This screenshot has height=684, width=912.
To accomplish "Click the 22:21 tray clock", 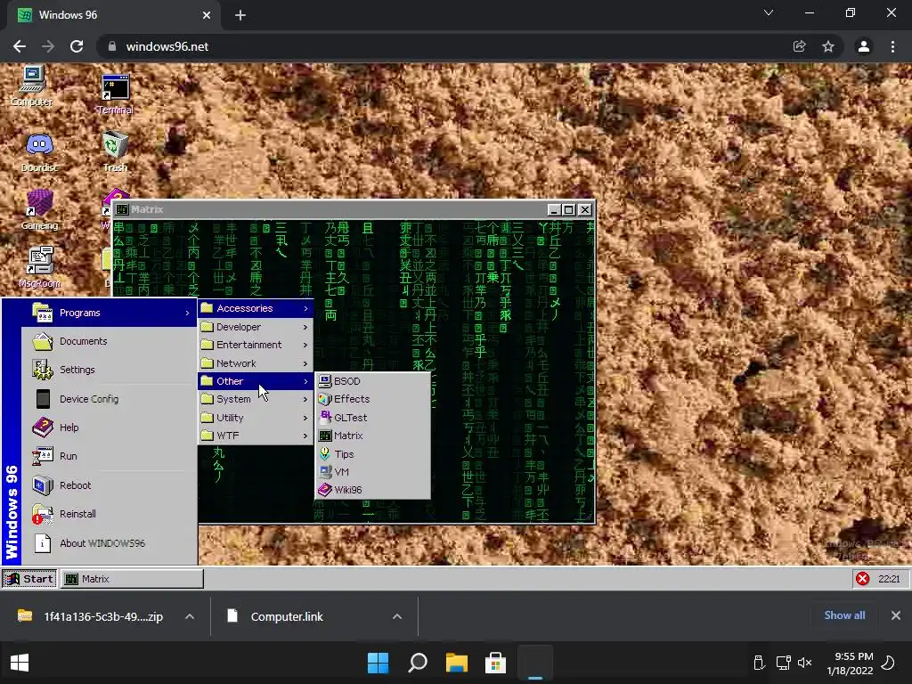I will pos(889,579).
